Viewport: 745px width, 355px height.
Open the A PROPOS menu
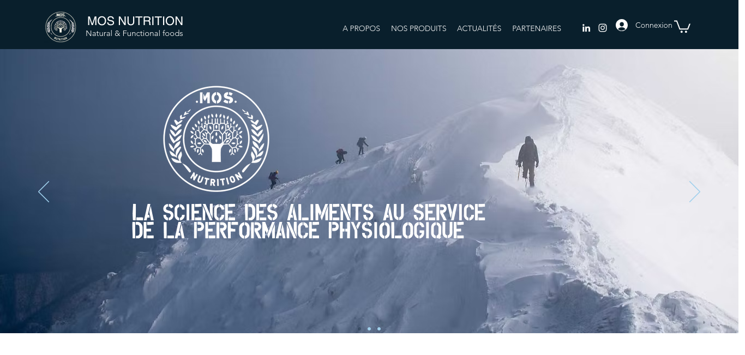361,28
